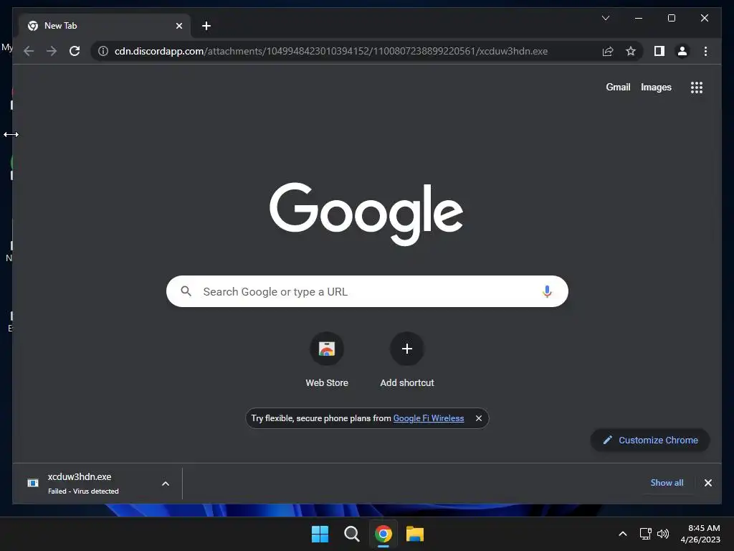734x551 pixels.
Task: Share this page icon in address bar
Action: (x=608, y=51)
